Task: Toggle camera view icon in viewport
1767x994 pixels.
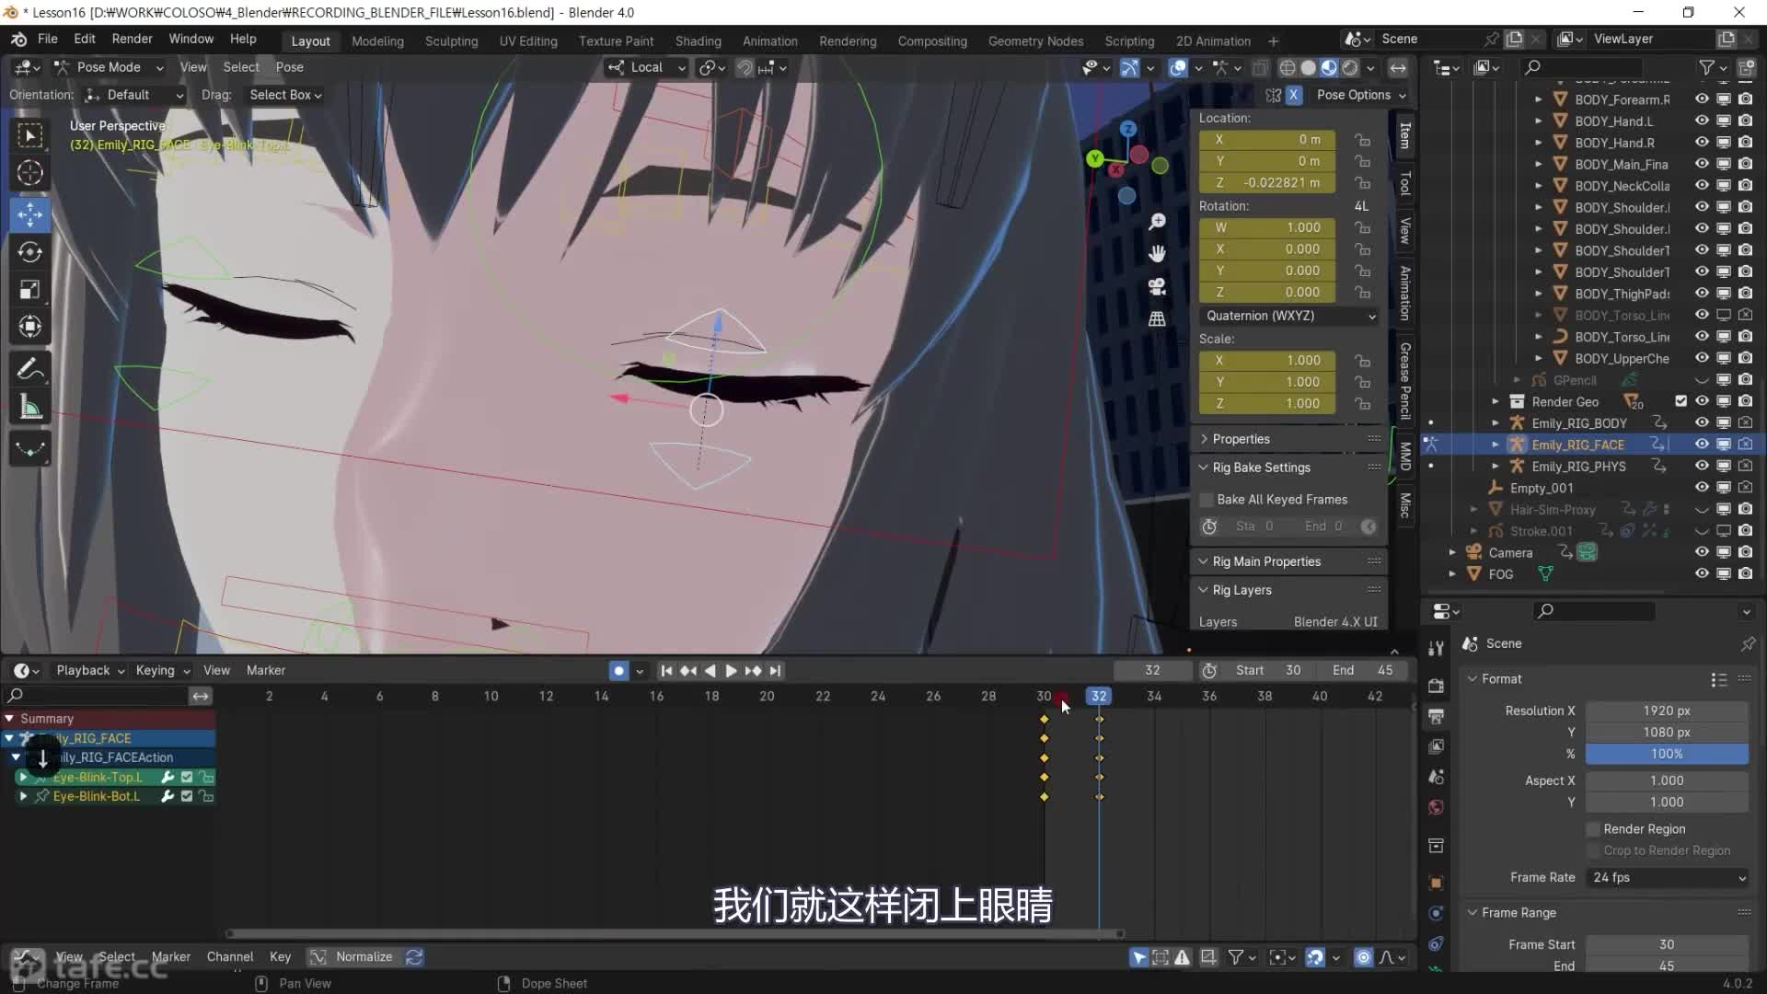Action: (x=1157, y=286)
